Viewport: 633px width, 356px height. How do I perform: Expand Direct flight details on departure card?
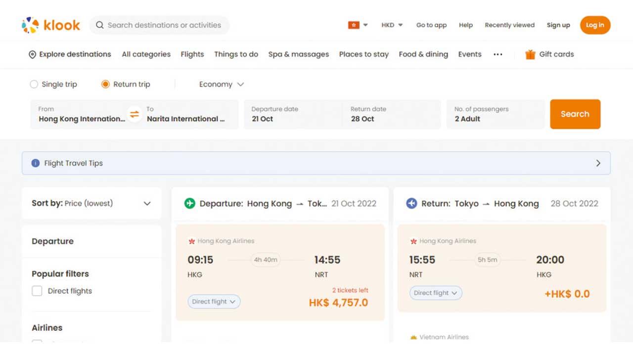(x=214, y=302)
